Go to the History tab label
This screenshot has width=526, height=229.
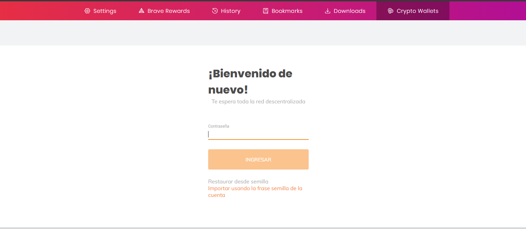[231, 11]
